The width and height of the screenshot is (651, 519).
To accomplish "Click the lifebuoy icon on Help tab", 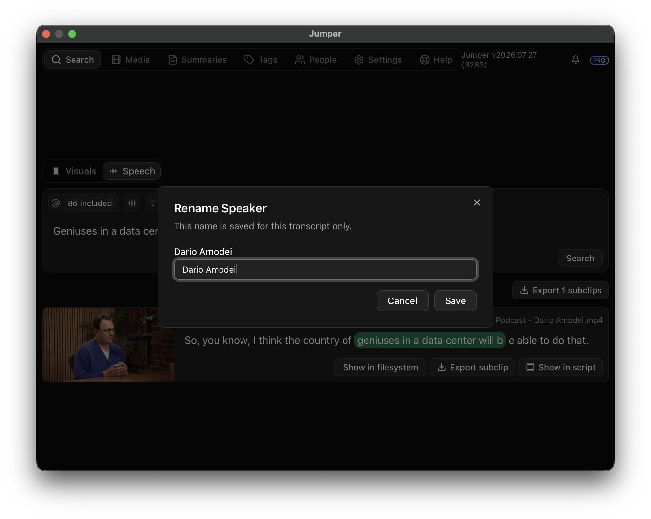I will pos(425,60).
